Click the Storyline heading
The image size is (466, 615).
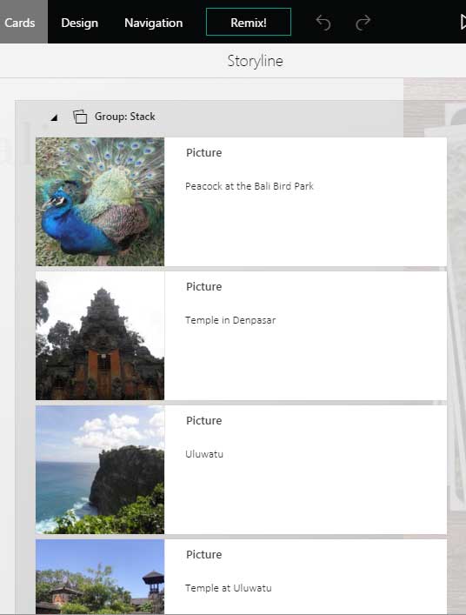pyautogui.click(x=255, y=61)
